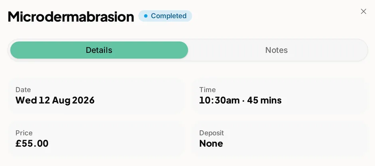The image size is (375, 166).
Task: Click the pound sign in the price
Action: (19, 143)
